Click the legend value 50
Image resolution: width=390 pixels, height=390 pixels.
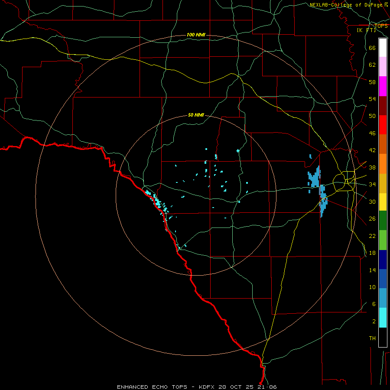click(x=372, y=116)
